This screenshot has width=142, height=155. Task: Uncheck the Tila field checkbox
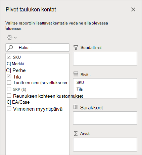(x=9, y=76)
